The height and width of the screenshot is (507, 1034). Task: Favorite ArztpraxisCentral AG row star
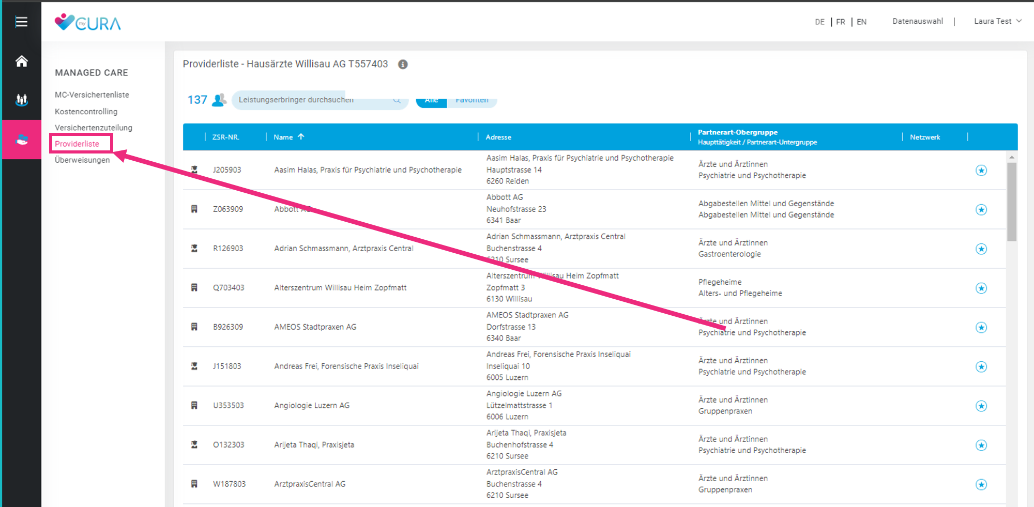click(981, 484)
